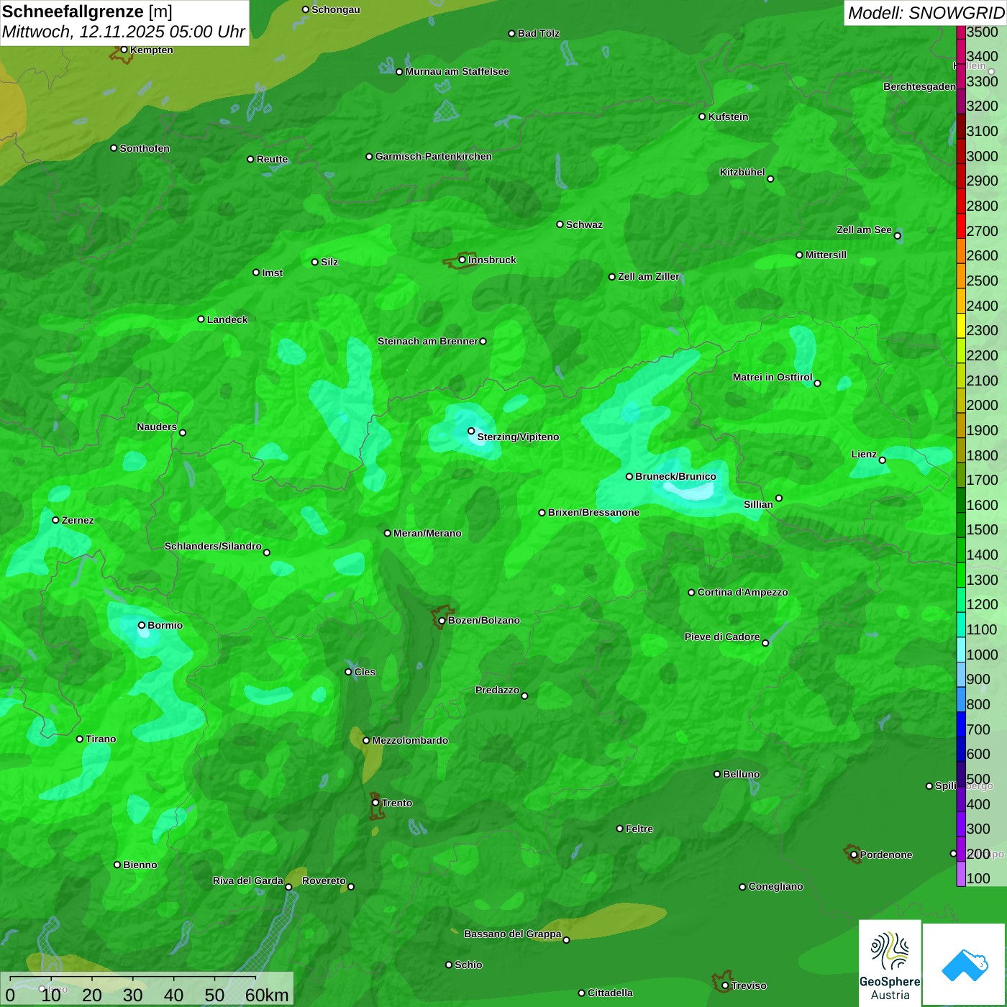This screenshot has height=1007, width=1007.
Task: Click the Matrei in Osttirol marker dot
Action: click(817, 383)
